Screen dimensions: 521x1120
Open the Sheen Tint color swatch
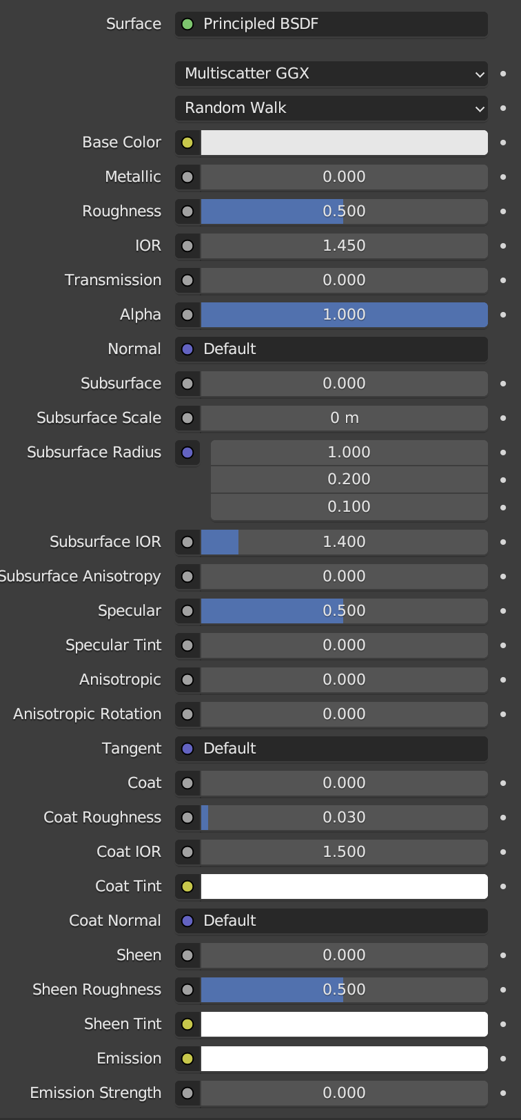click(345, 1024)
